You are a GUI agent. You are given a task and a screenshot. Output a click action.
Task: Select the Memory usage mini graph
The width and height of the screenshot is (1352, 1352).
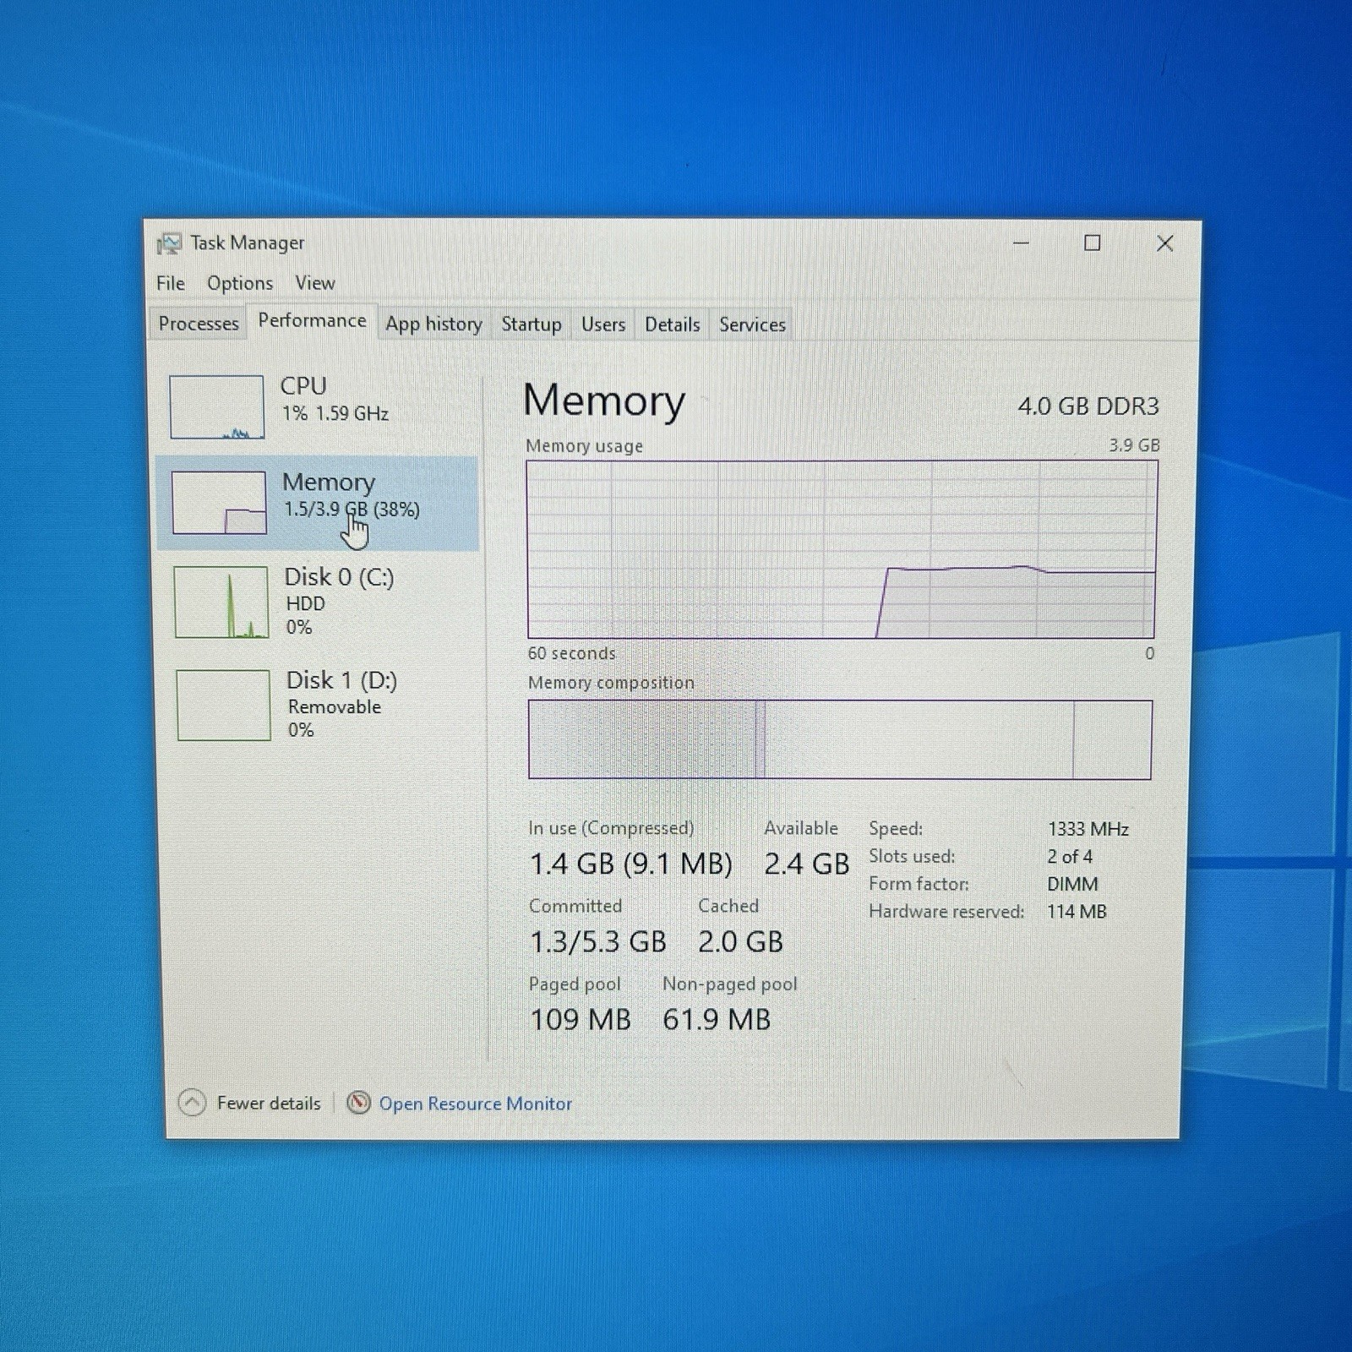[220, 503]
